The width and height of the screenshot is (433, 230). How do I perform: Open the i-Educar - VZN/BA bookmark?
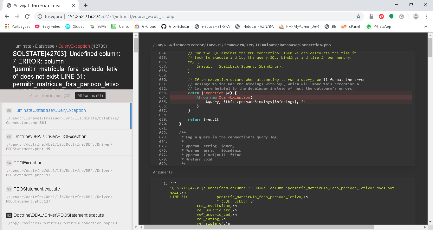254,27
